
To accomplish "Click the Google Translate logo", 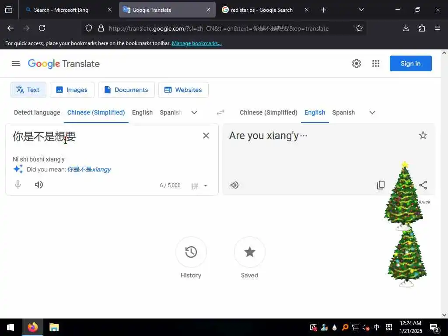I will 64,63.
